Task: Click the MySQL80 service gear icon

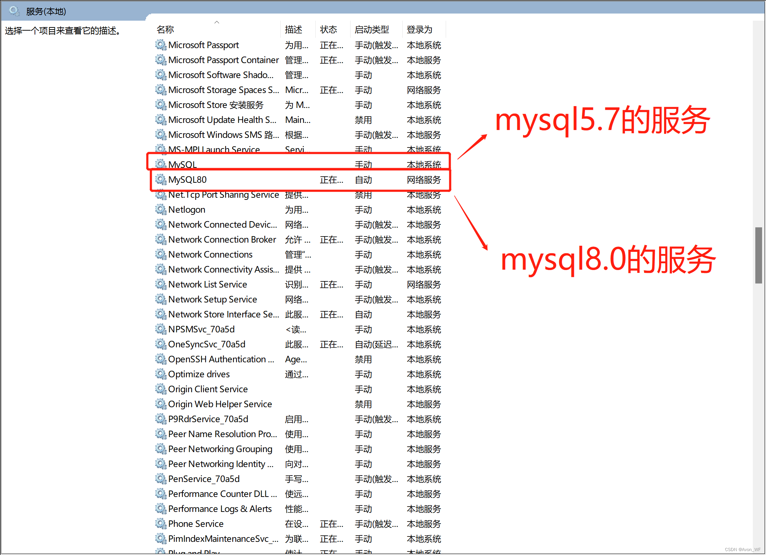Action: click(161, 180)
